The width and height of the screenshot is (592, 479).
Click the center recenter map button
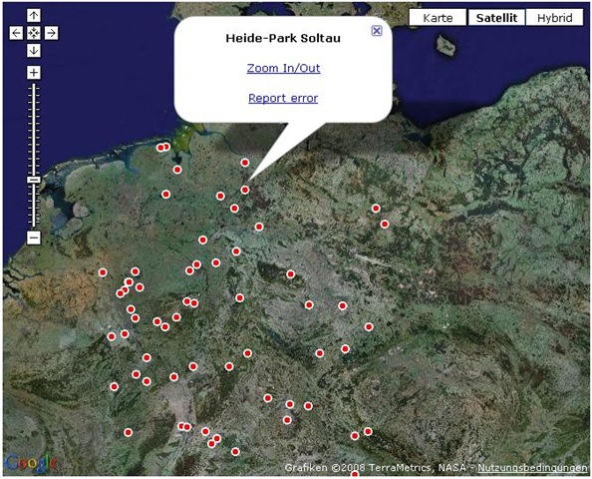pos(34,33)
